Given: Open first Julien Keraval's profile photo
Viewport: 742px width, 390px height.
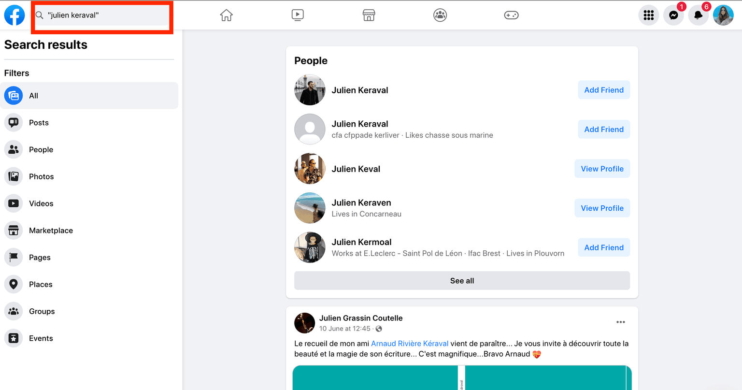Looking at the screenshot, I should coord(310,90).
